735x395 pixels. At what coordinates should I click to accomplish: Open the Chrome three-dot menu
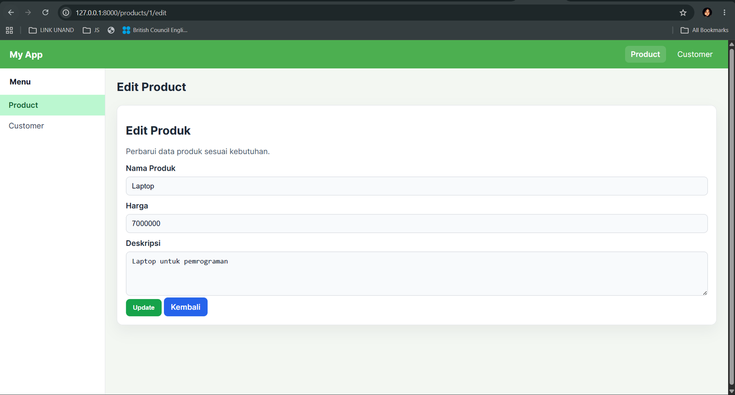click(724, 12)
